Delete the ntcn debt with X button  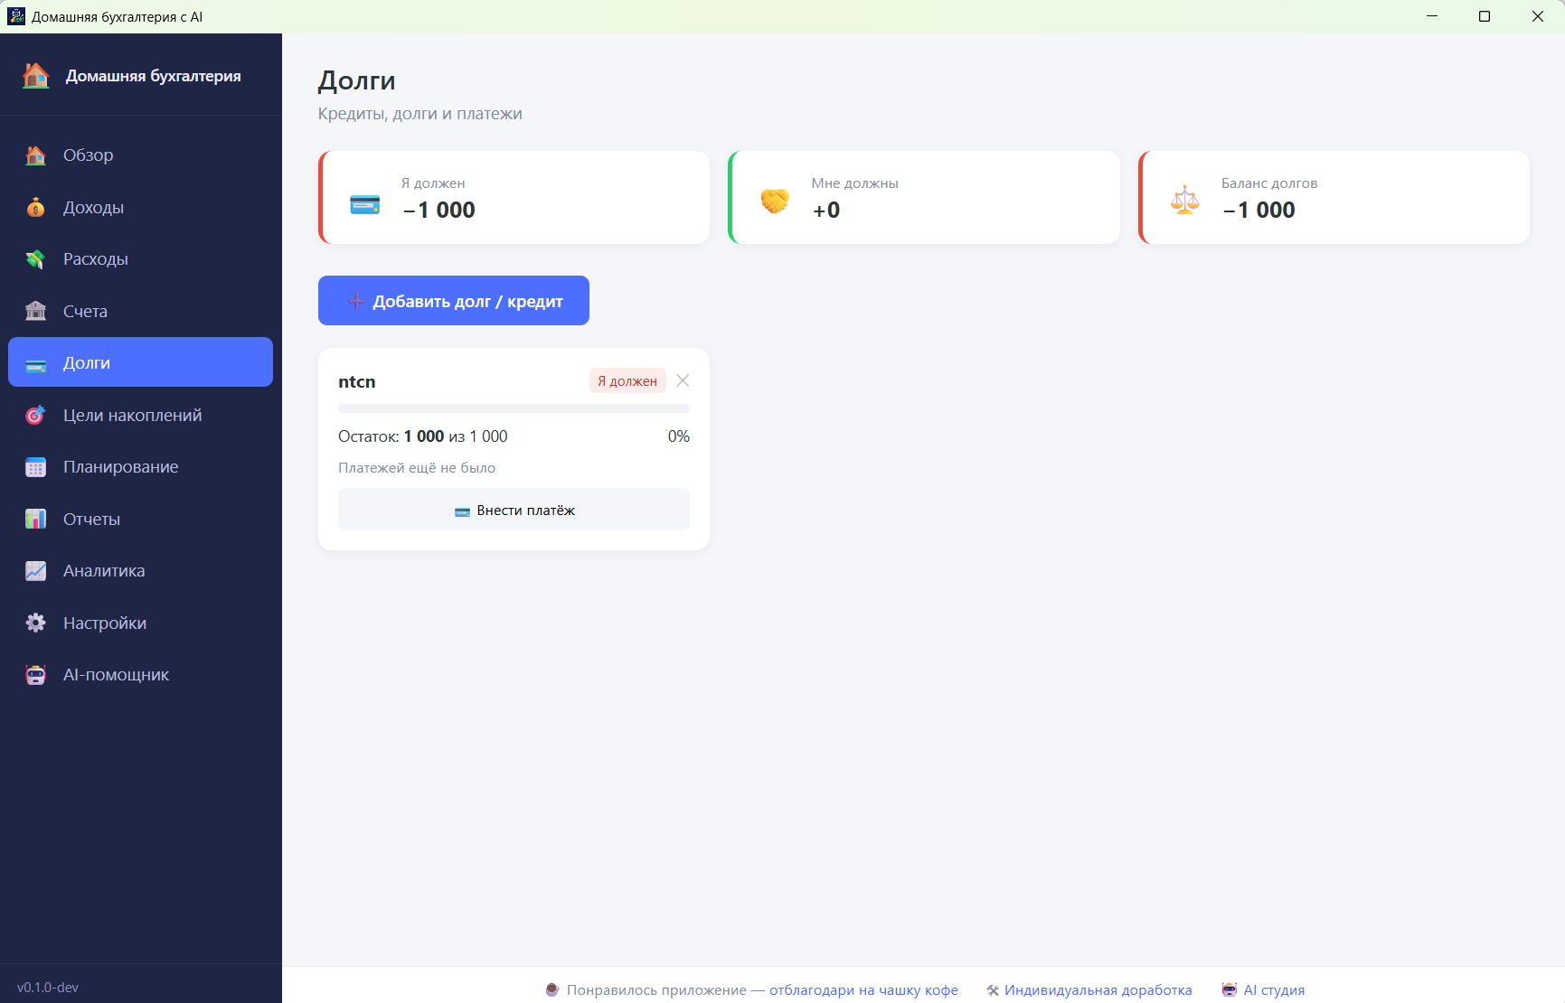pos(683,380)
